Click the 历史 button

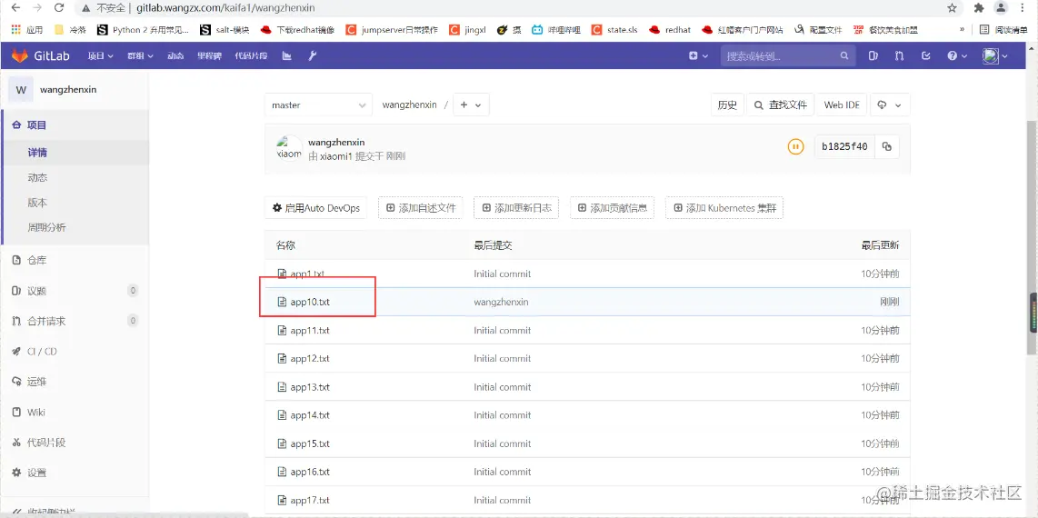pos(727,105)
